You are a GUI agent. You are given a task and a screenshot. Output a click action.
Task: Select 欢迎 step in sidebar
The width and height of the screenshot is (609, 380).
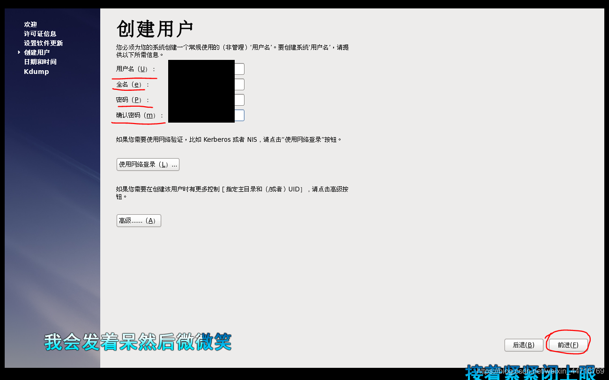[30, 24]
